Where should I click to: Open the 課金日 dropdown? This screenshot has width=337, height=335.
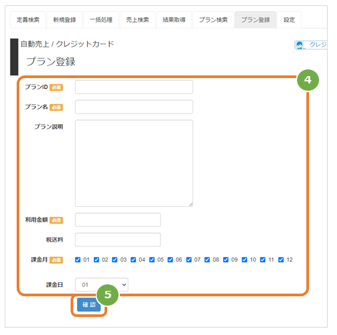[x=102, y=285]
